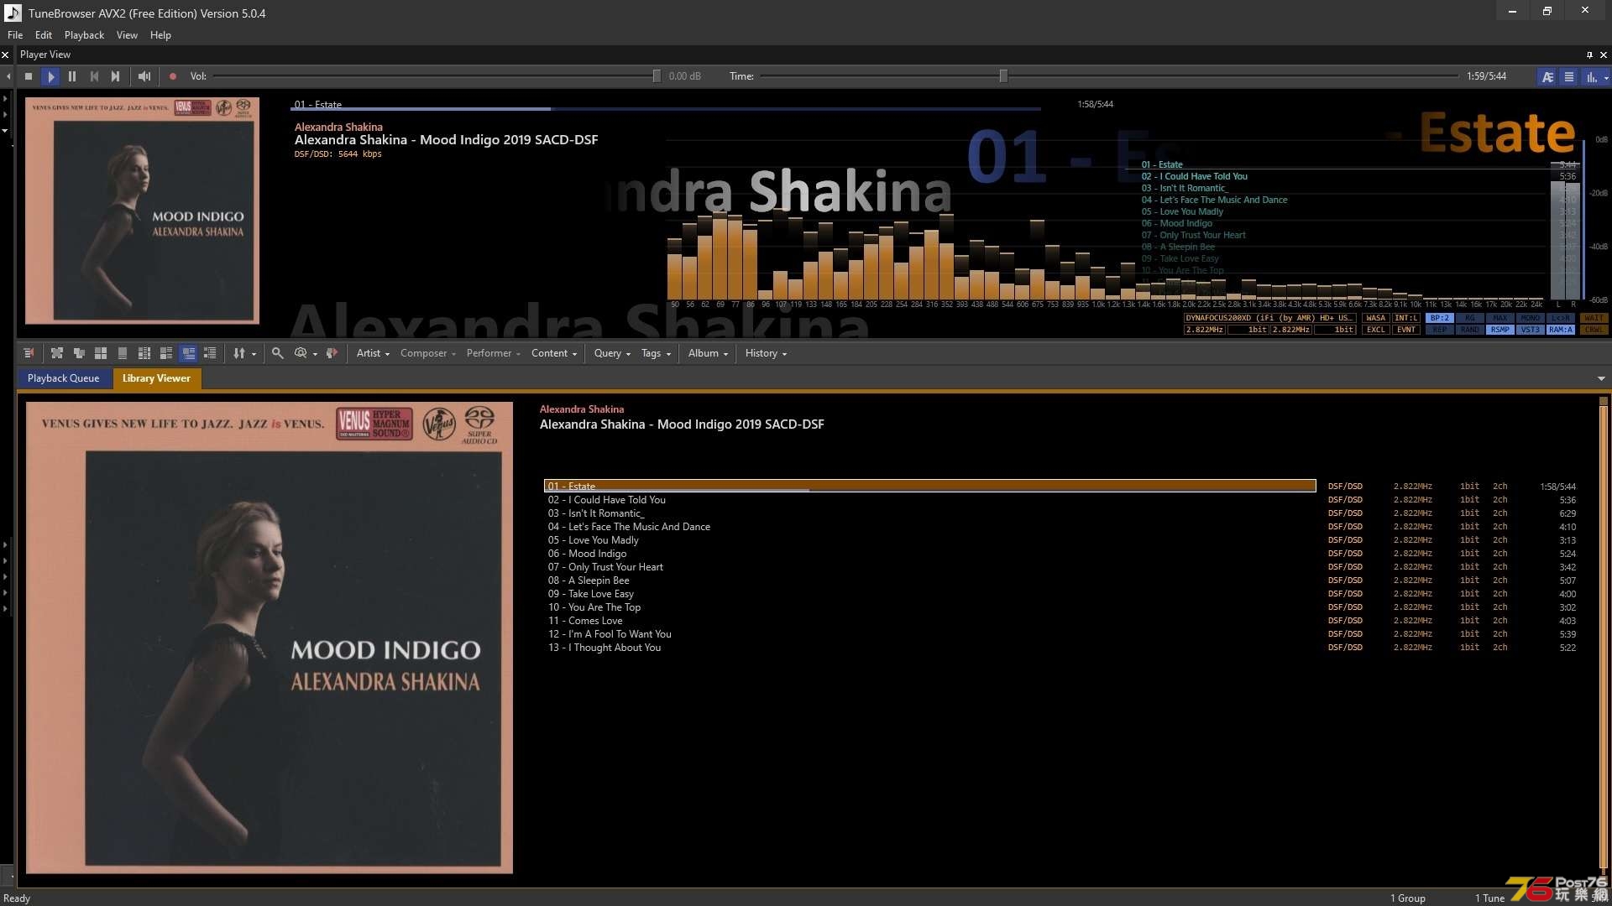Open the library search magnifier
1612x906 pixels.
(277, 353)
